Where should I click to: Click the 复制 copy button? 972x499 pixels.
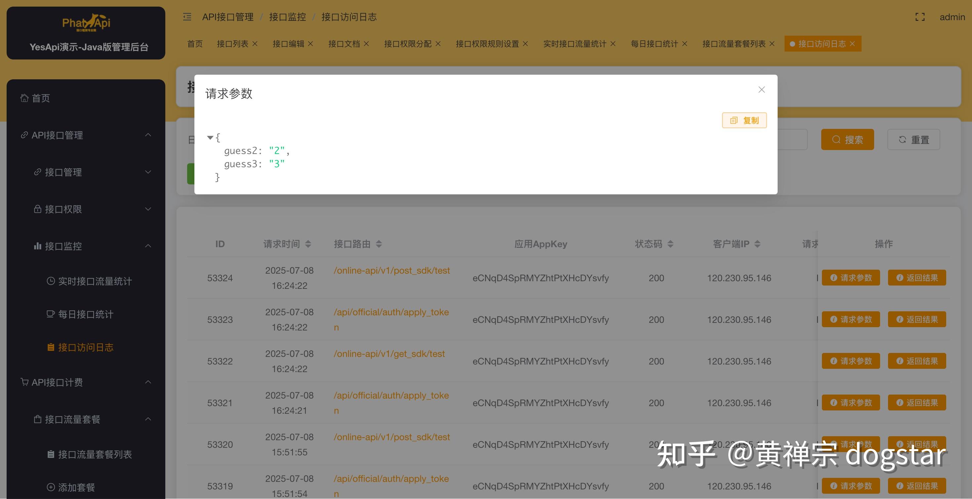click(x=744, y=120)
